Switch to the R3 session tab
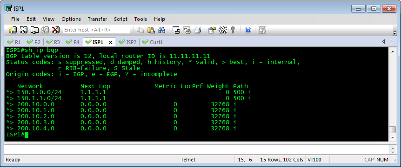The height and width of the screenshot is (167, 401). [x=53, y=42]
